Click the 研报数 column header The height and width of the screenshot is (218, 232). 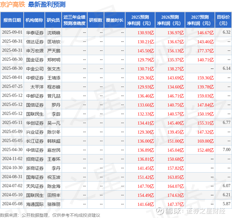(96, 20)
